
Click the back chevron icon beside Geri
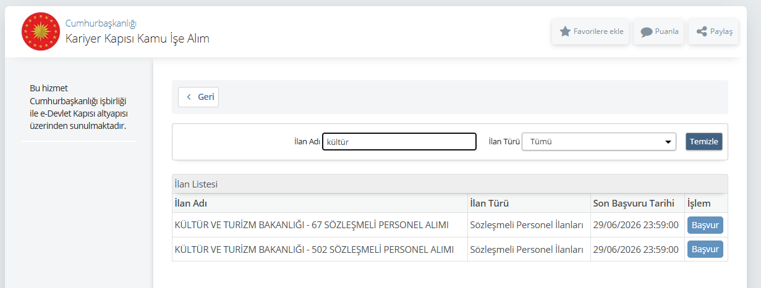189,97
